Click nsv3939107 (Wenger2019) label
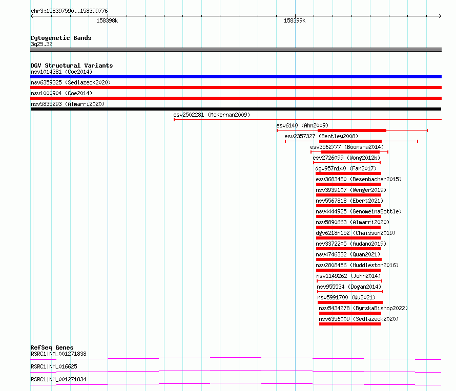Viewport: 456px width, 391px height. [351, 190]
